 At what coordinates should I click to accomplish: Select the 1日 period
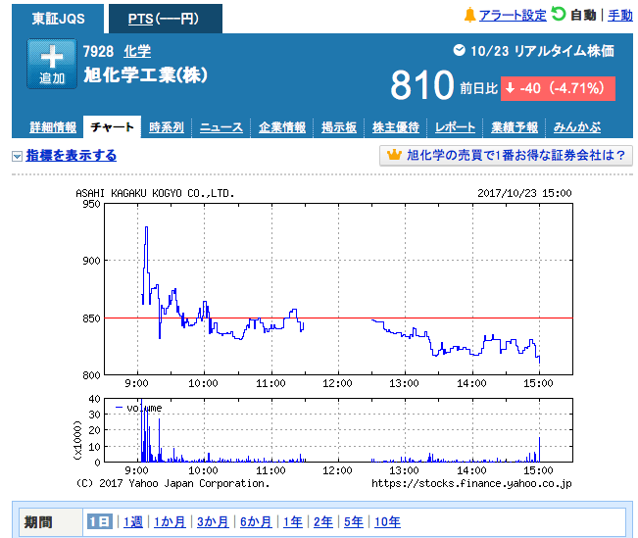(100, 521)
